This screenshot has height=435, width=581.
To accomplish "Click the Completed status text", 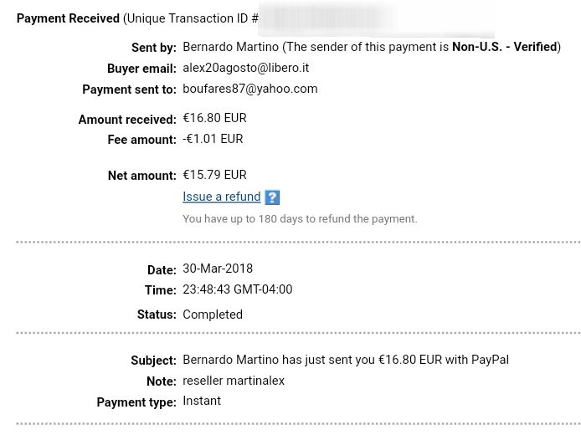I will point(213,315).
